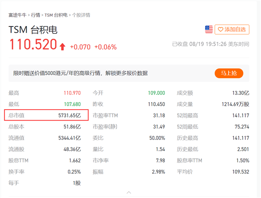Click the 已收盘 timestamp text
The image size is (261, 198).
pos(211,44)
